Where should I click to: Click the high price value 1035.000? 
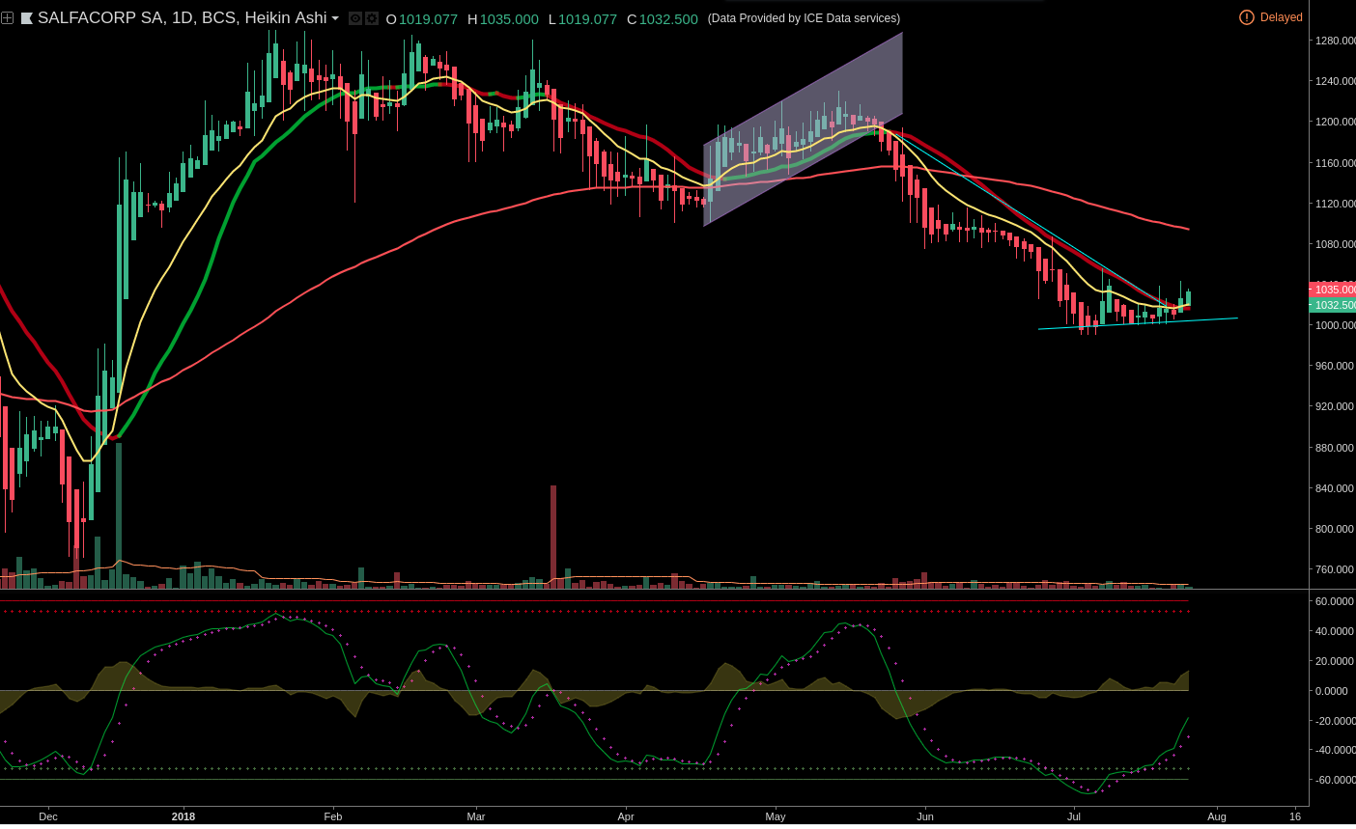click(x=509, y=18)
